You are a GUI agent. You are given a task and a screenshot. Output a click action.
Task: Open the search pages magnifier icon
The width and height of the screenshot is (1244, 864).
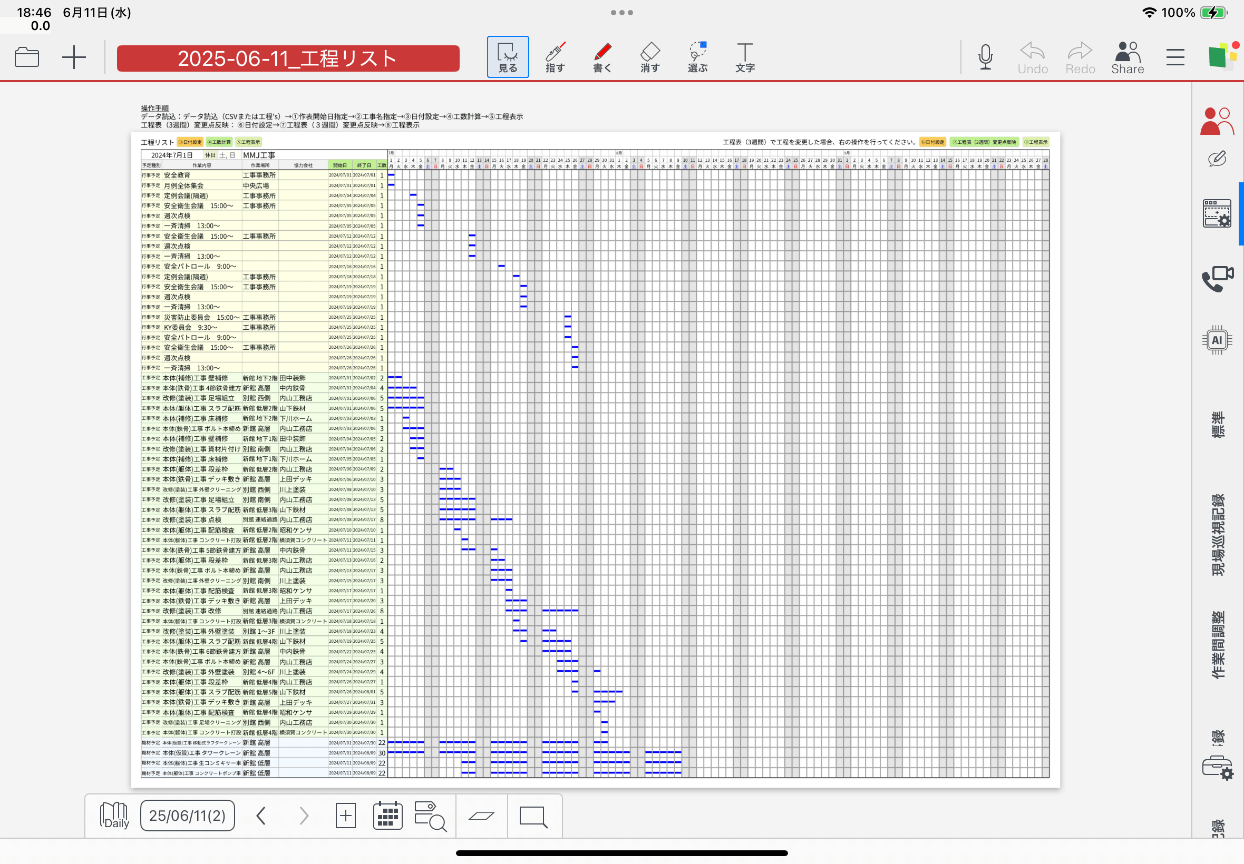coord(430,816)
